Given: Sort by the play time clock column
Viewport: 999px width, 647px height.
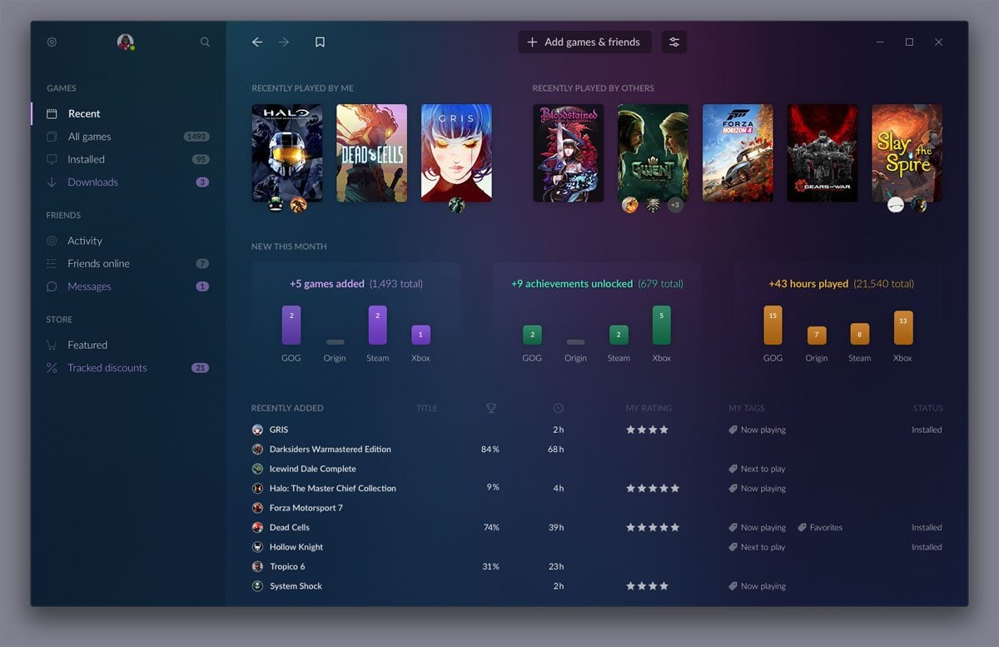Looking at the screenshot, I should [x=558, y=408].
